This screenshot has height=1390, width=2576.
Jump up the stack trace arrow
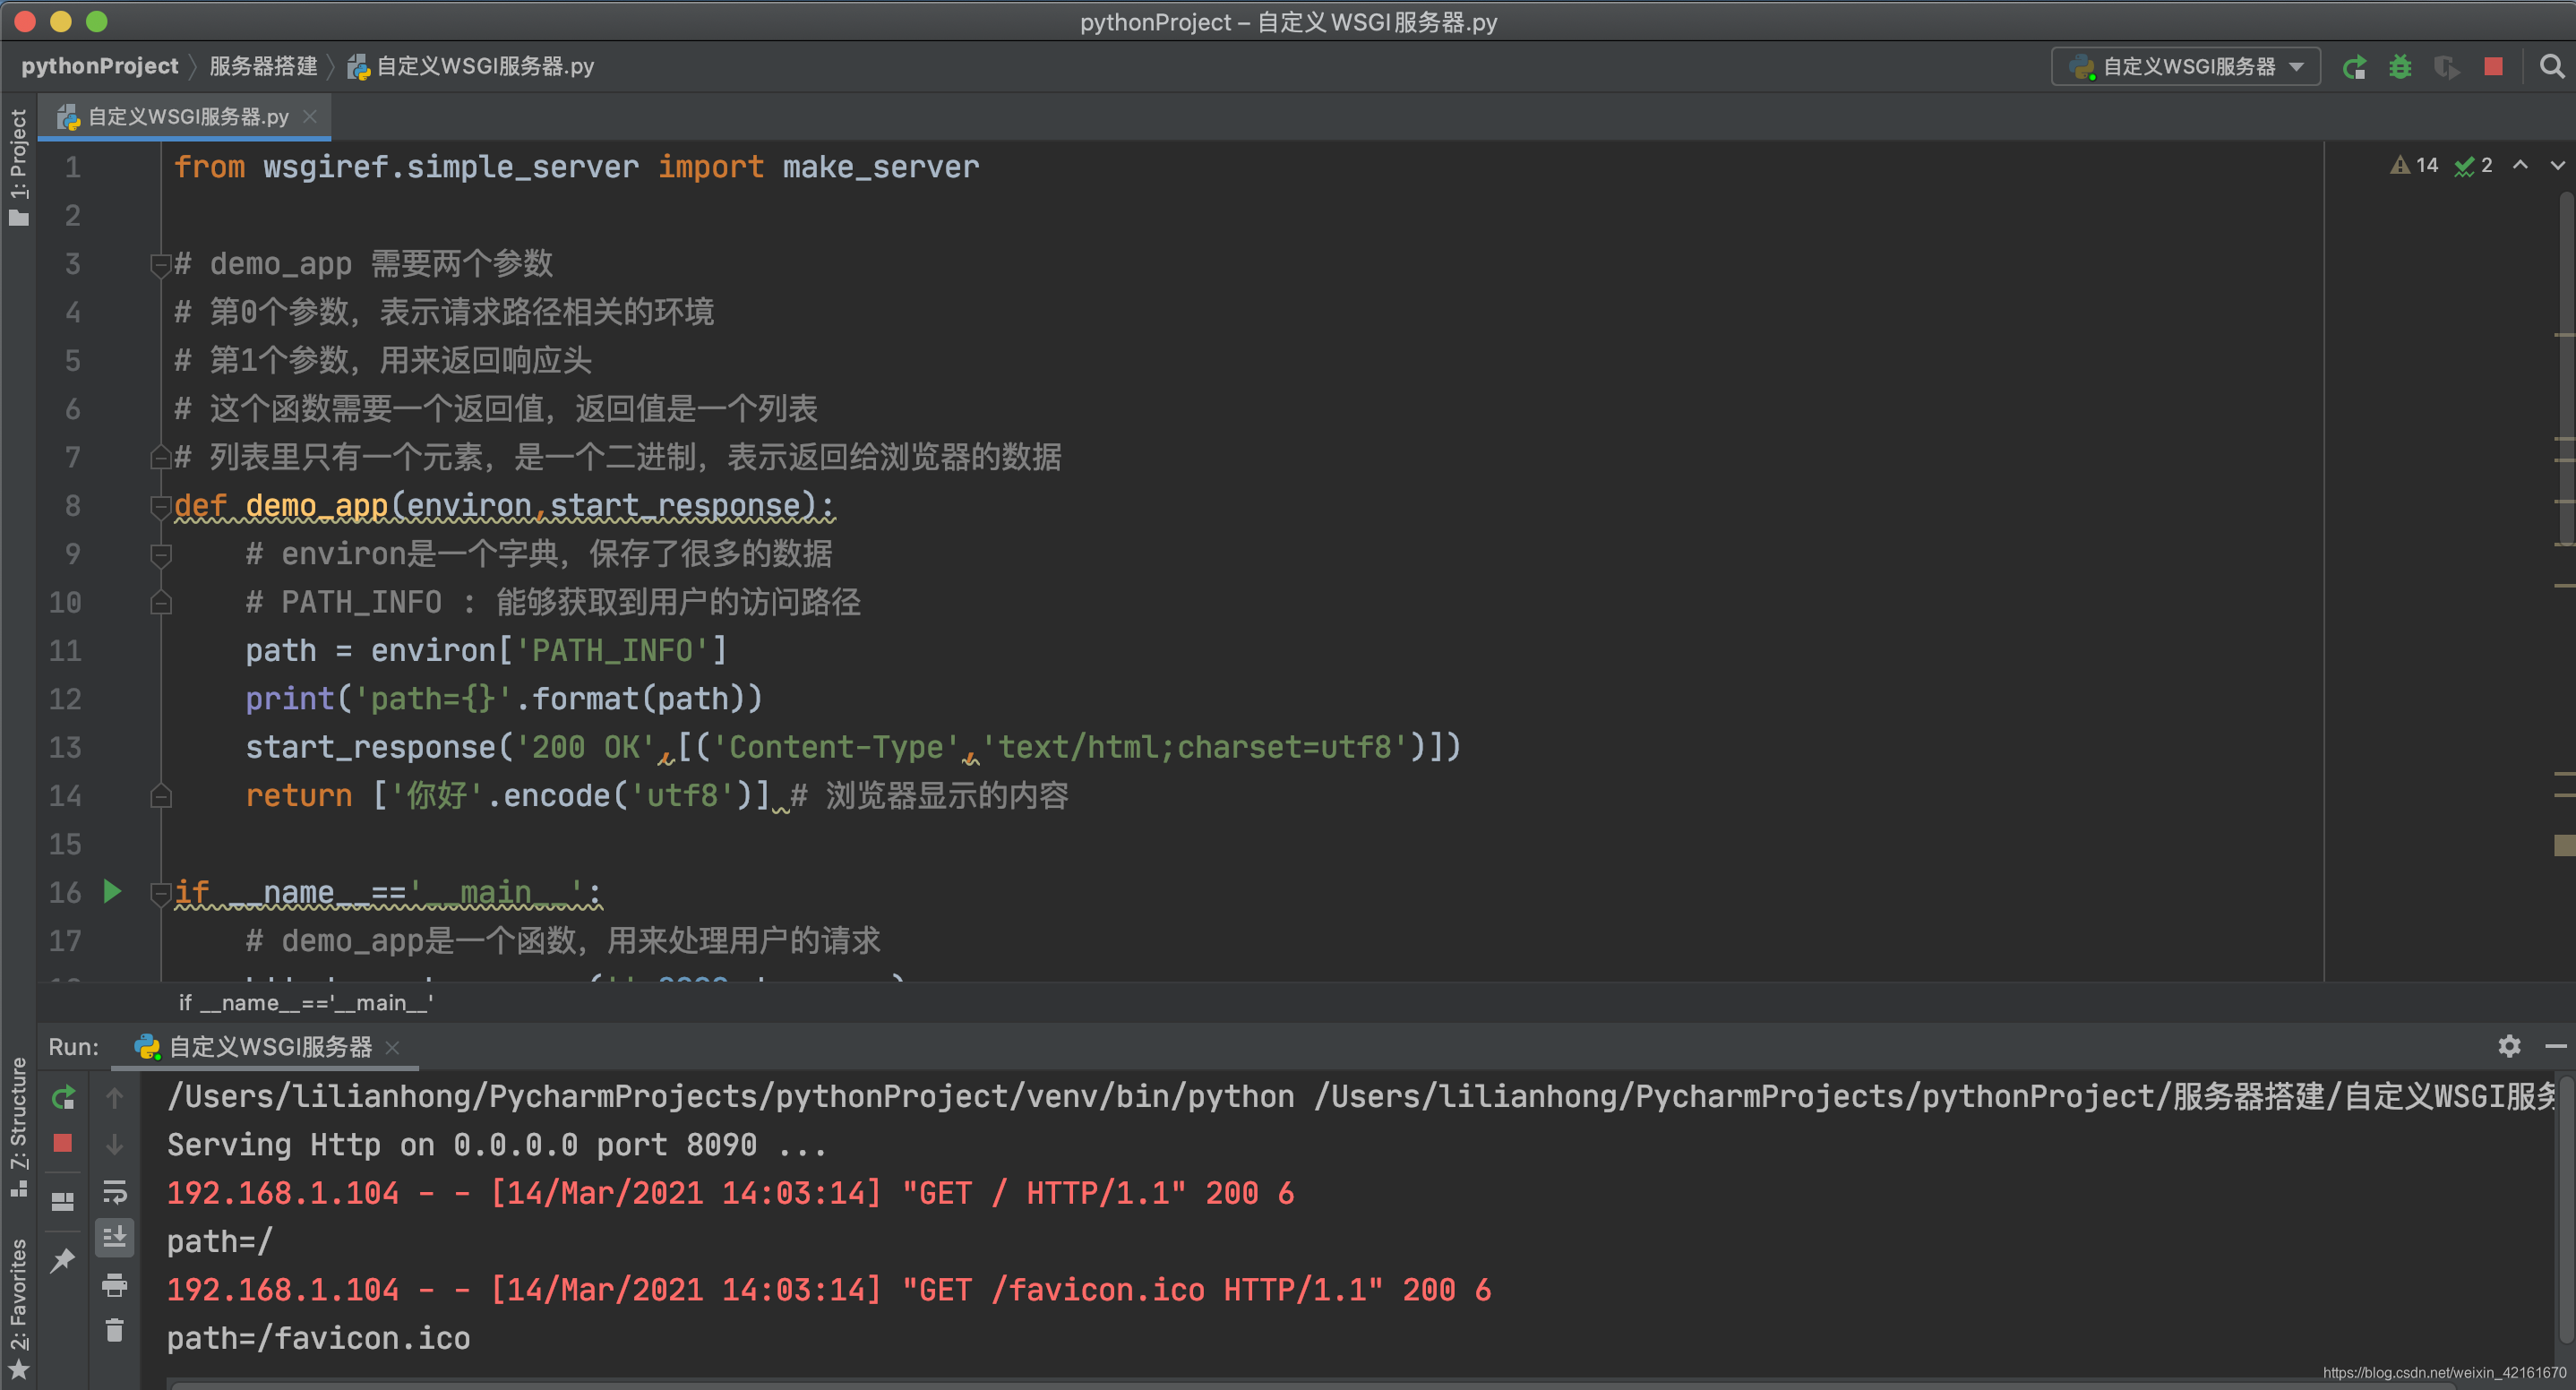click(115, 1097)
